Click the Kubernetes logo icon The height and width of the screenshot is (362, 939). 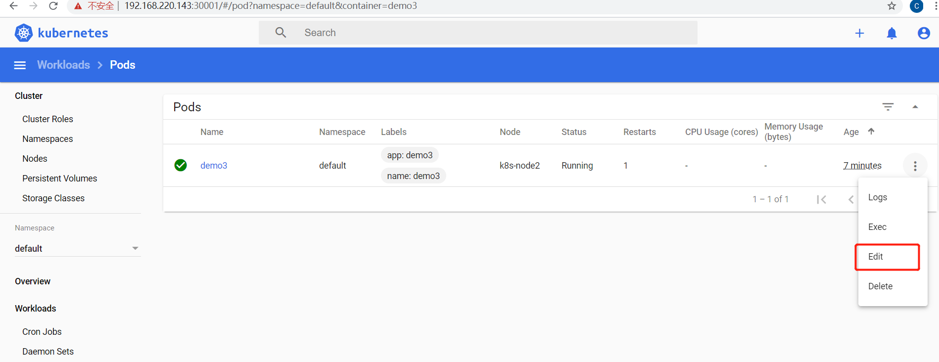pos(24,33)
